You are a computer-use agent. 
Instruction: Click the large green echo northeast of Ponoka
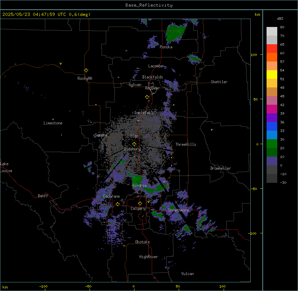click(175, 33)
